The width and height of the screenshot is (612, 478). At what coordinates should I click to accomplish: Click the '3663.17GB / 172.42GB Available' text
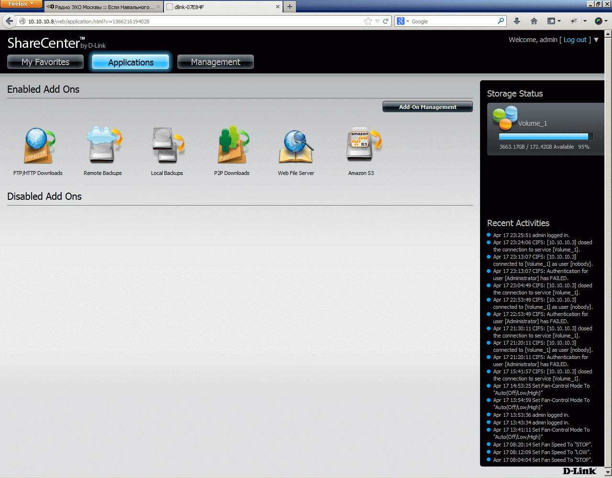click(x=536, y=147)
